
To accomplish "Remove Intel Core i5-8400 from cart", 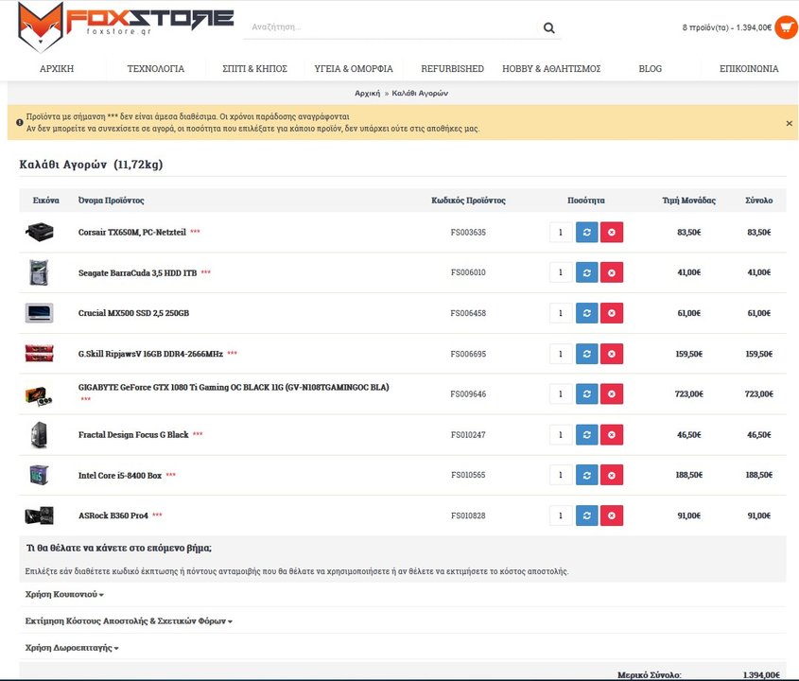I will coord(612,475).
